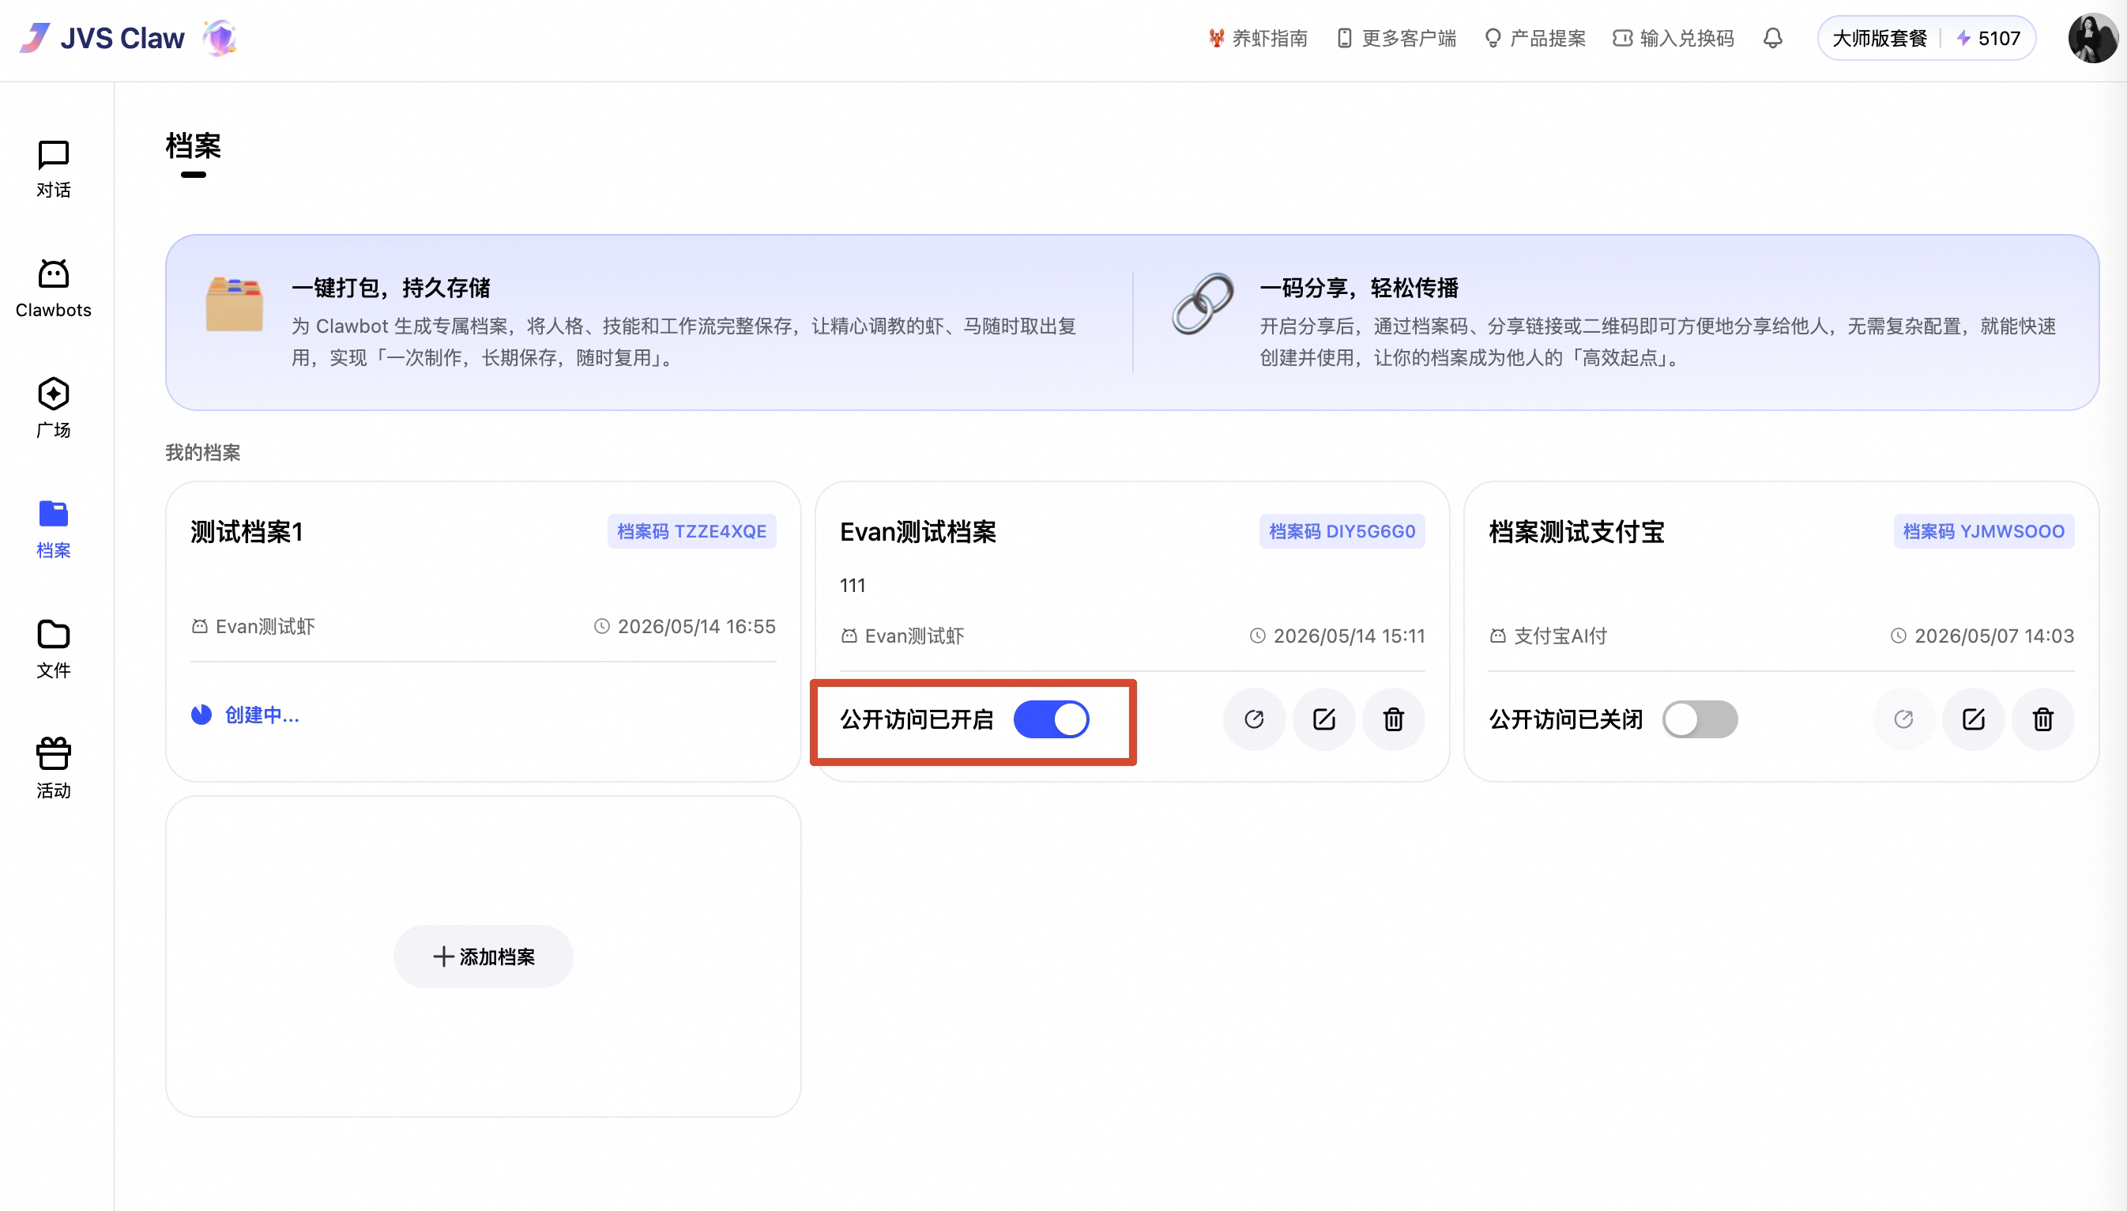The image size is (2127, 1211).
Task: Open 养虾指南 guide link
Action: click(1259, 38)
